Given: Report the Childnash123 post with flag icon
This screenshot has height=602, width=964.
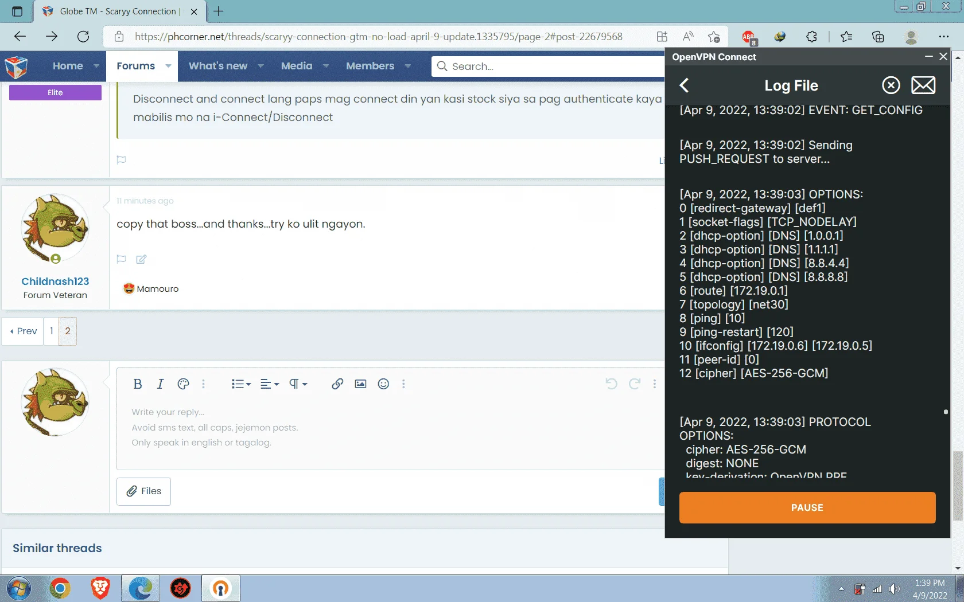Looking at the screenshot, I should pyautogui.click(x=121, y=259).
